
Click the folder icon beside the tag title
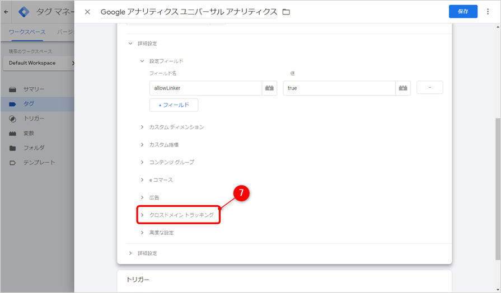(x=286, y=12)
